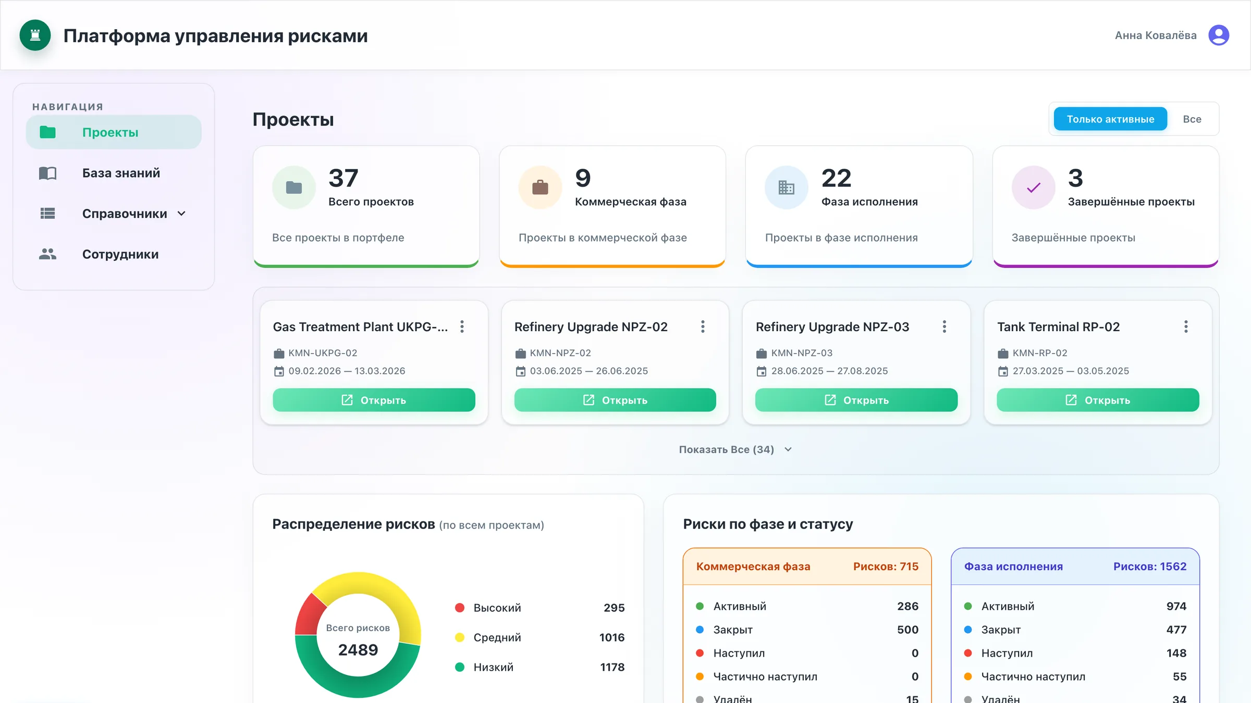Open the three-dot menu on Gas Treatment Plant card
Viewport: 1251px width, 703px height.
pyautogui.click(x=462, y=327)
